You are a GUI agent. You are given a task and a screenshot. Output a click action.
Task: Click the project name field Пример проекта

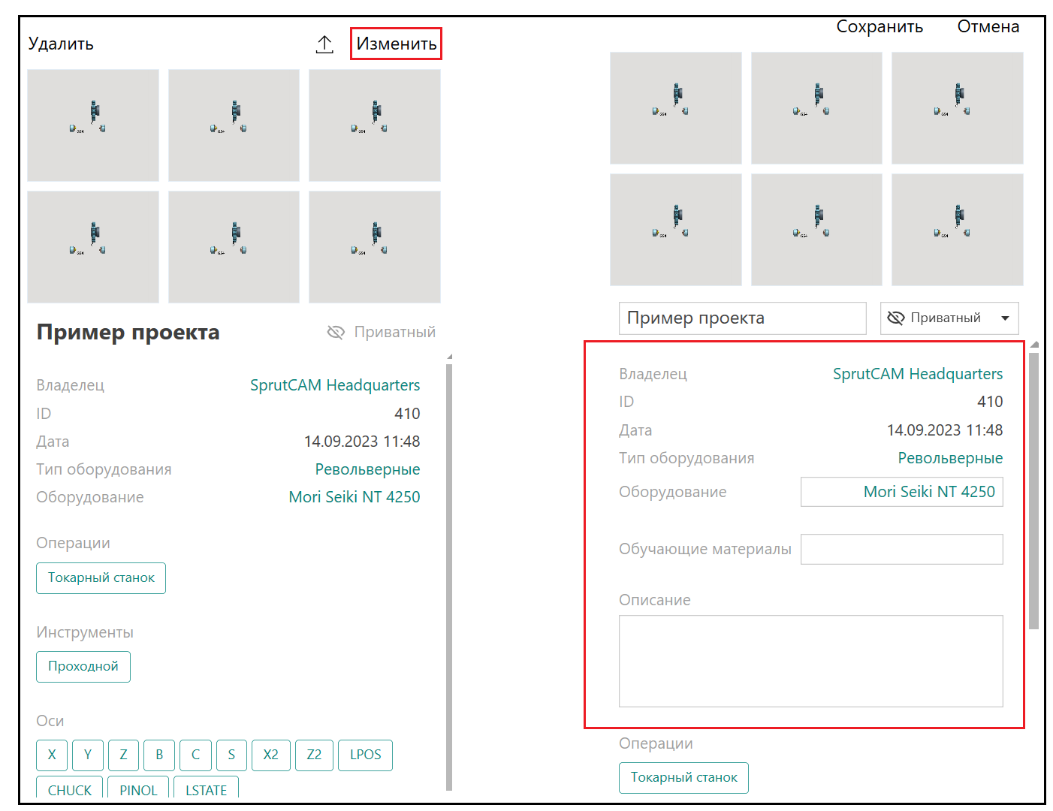(741, 318)
